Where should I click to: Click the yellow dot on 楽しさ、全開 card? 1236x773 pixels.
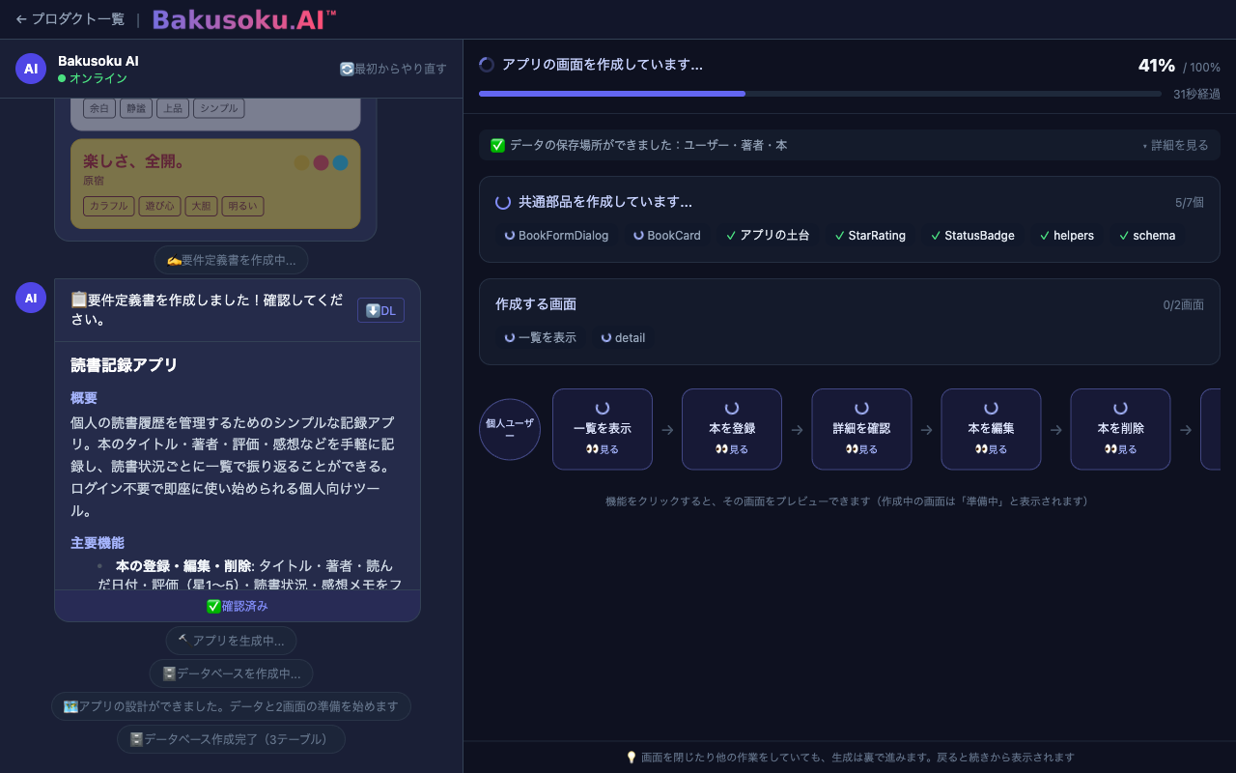click(x=301, y=162)
